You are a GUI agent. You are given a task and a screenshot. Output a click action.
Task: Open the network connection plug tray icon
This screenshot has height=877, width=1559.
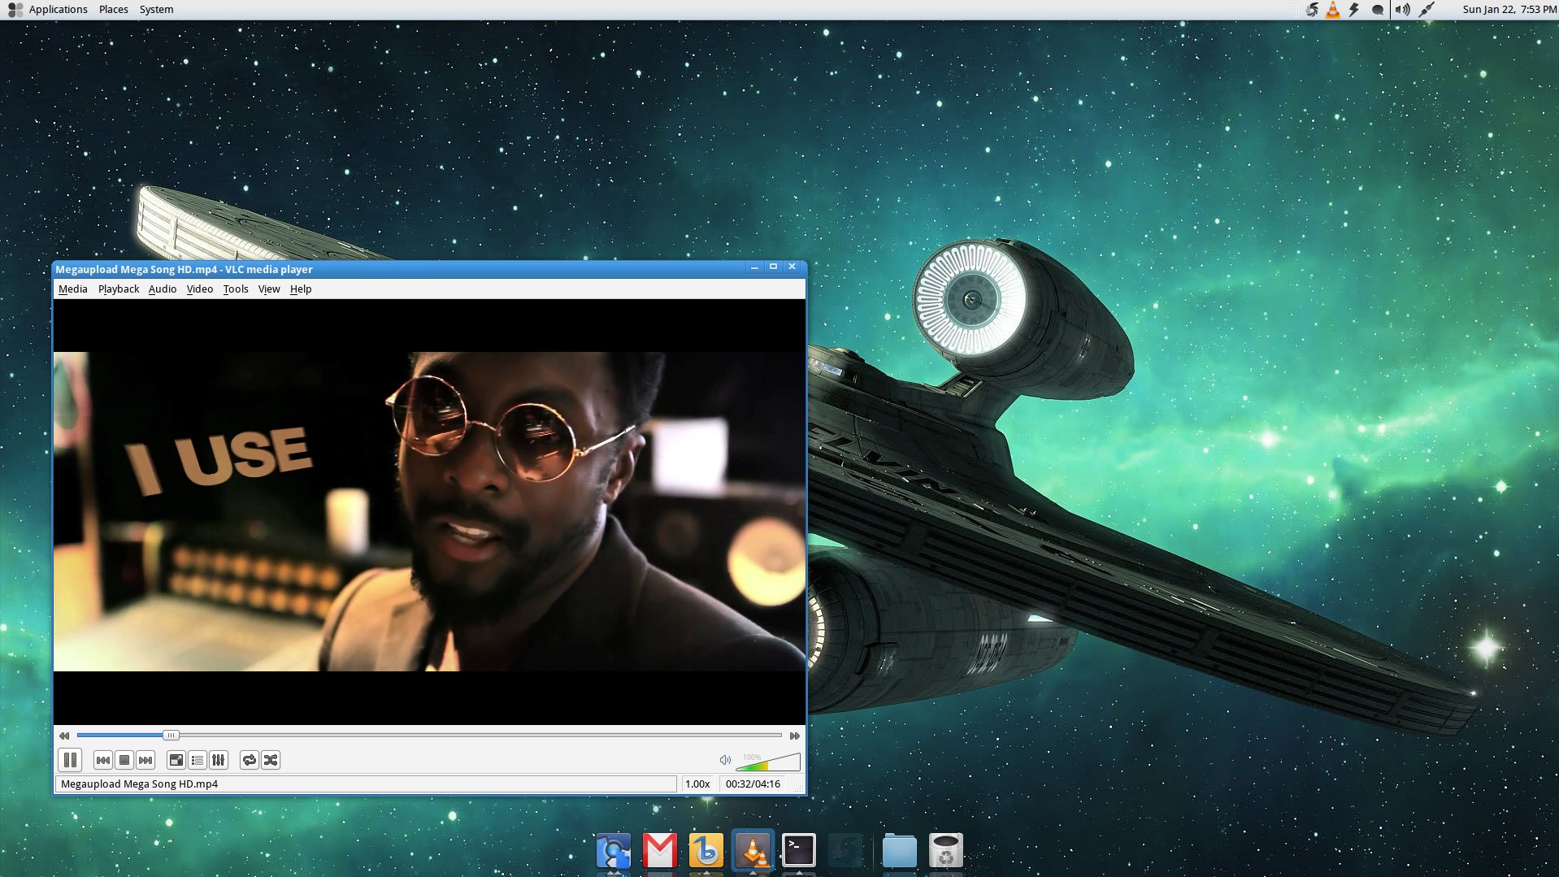[x=1427, y=10]
